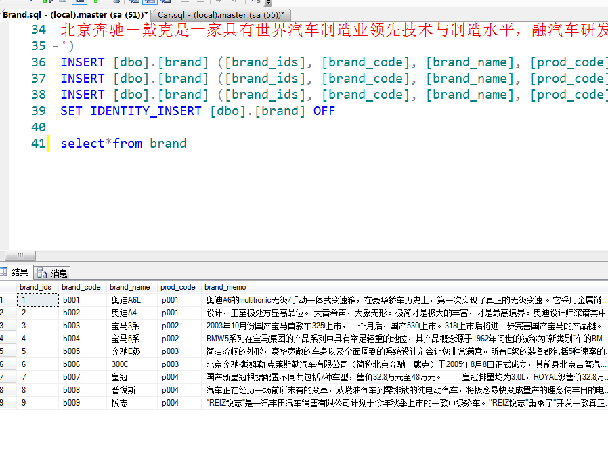Place cursor on INSERT in line 36
The image size is (608, 457).
[83, 62]
